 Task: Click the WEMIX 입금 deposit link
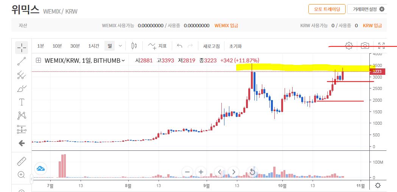[226, 26]
